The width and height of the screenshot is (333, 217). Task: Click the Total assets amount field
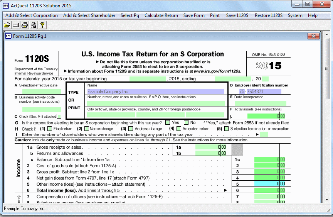pos(266,116)
